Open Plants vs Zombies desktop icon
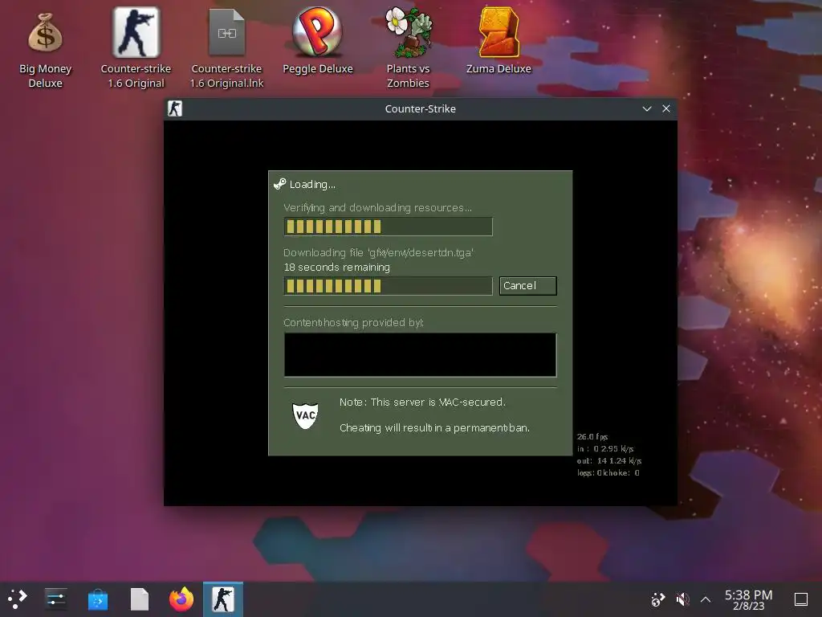 [x=408, y=48]
